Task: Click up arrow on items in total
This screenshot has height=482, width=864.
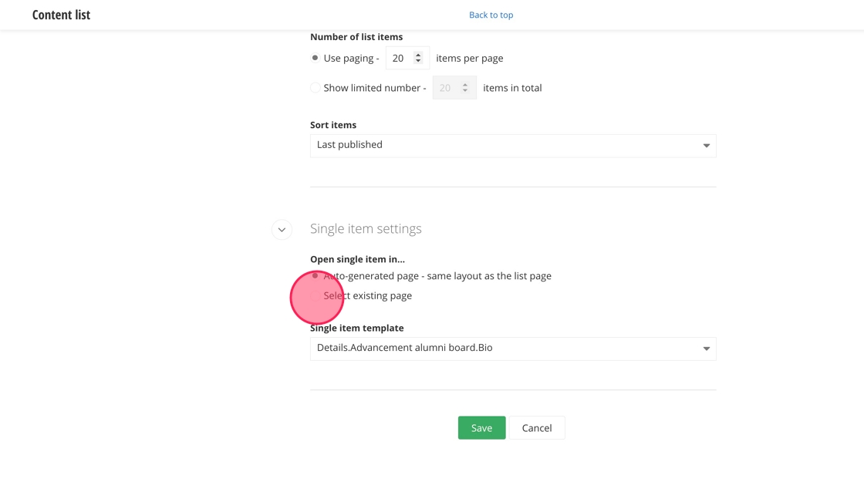Action: 465,85
